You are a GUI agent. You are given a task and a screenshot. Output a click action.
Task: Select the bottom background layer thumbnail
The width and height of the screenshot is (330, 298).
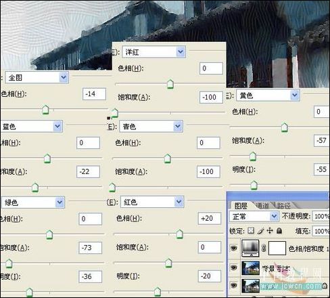[250, 286]
